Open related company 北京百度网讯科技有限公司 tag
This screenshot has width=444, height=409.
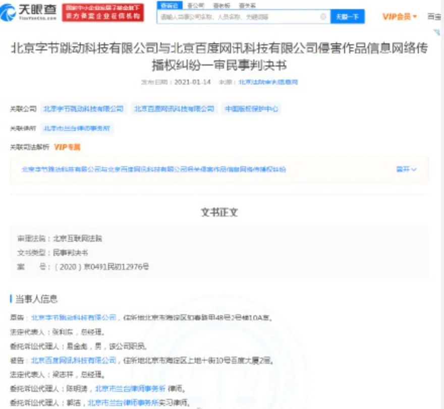[x=174, y=109]
